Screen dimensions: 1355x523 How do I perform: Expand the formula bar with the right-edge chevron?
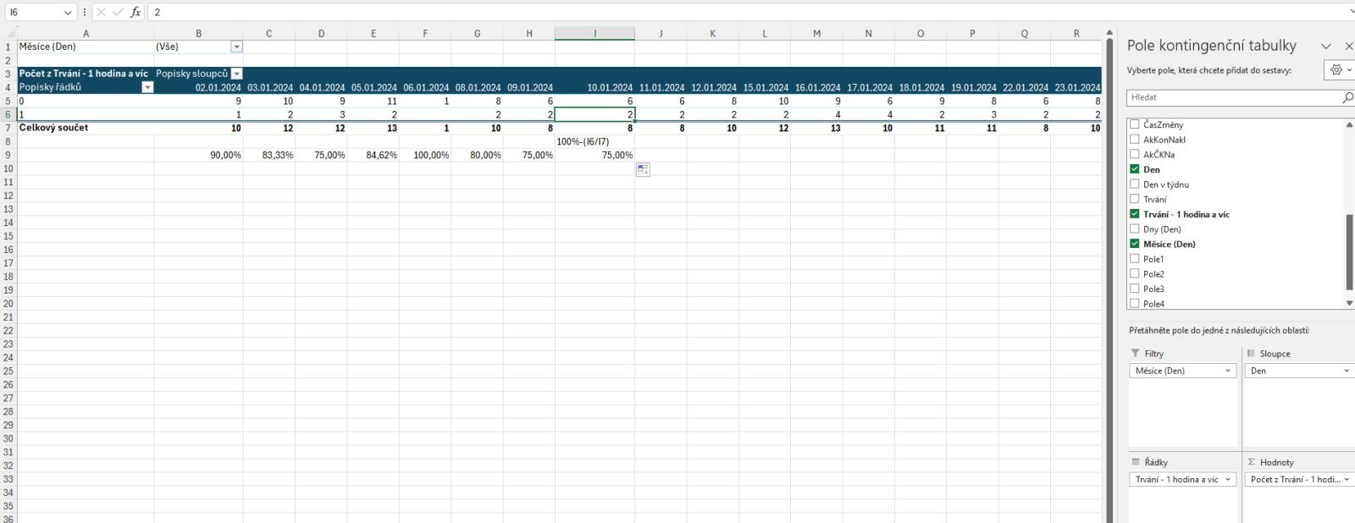1351,13
